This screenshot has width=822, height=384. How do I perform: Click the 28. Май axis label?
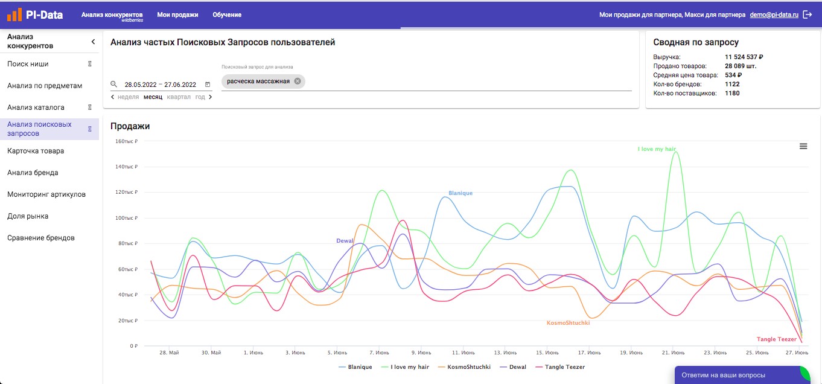pos(169,352)
